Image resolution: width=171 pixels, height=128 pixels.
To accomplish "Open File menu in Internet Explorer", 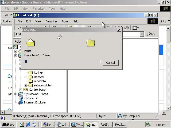I will point(7,9).
